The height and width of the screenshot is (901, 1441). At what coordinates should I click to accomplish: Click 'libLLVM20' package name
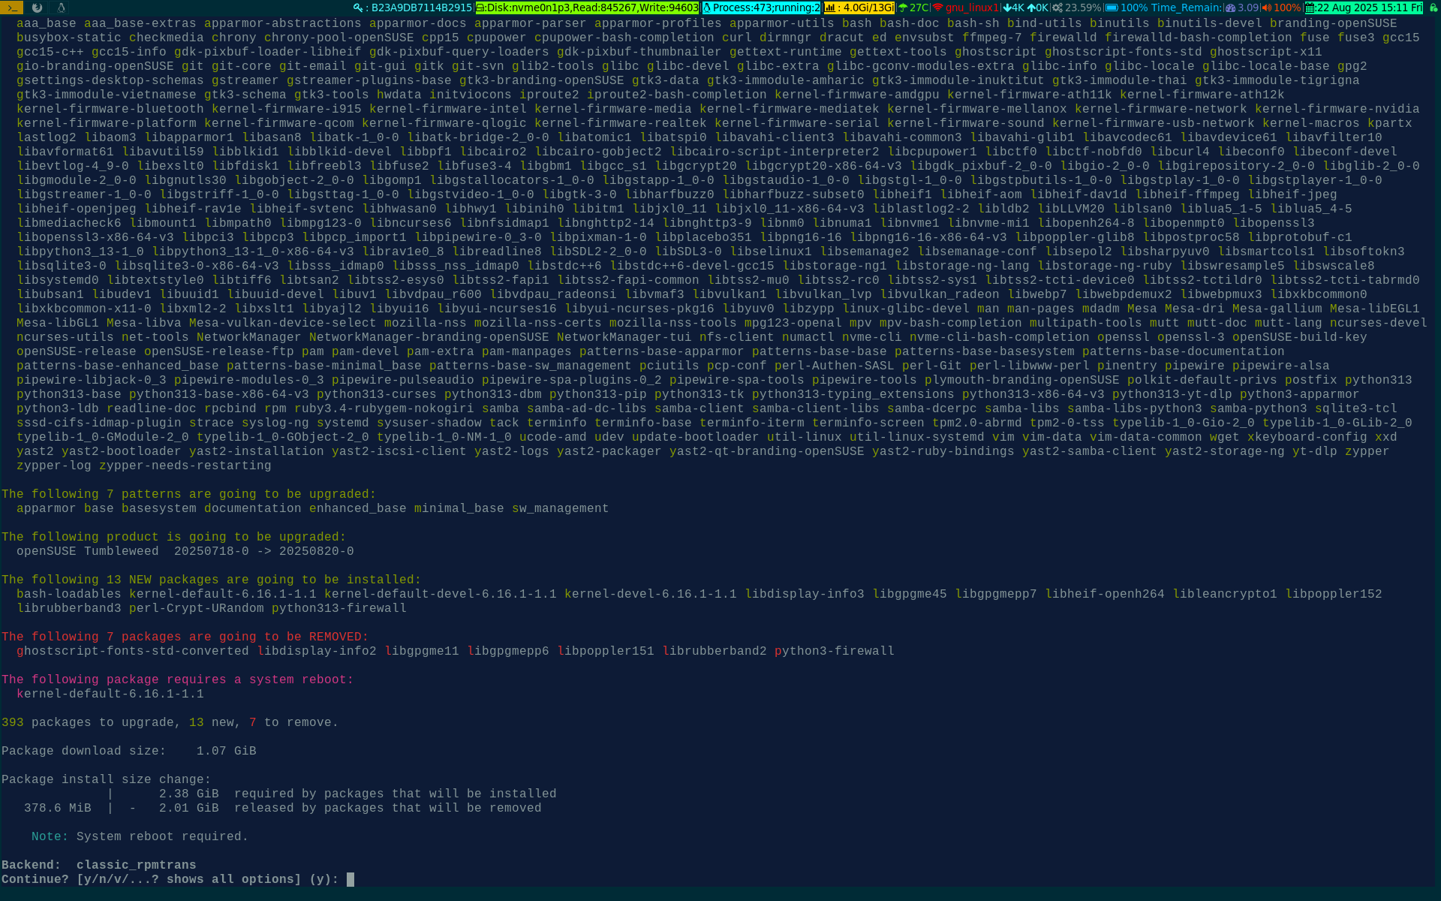pos(1071,209)
